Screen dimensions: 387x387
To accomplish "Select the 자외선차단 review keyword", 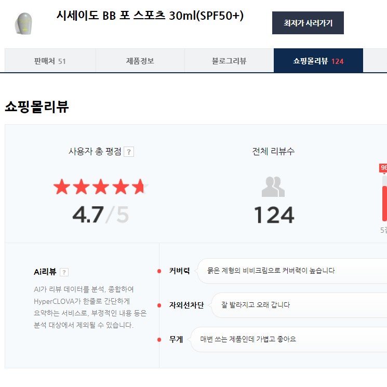I will click(x=186, y=305).
